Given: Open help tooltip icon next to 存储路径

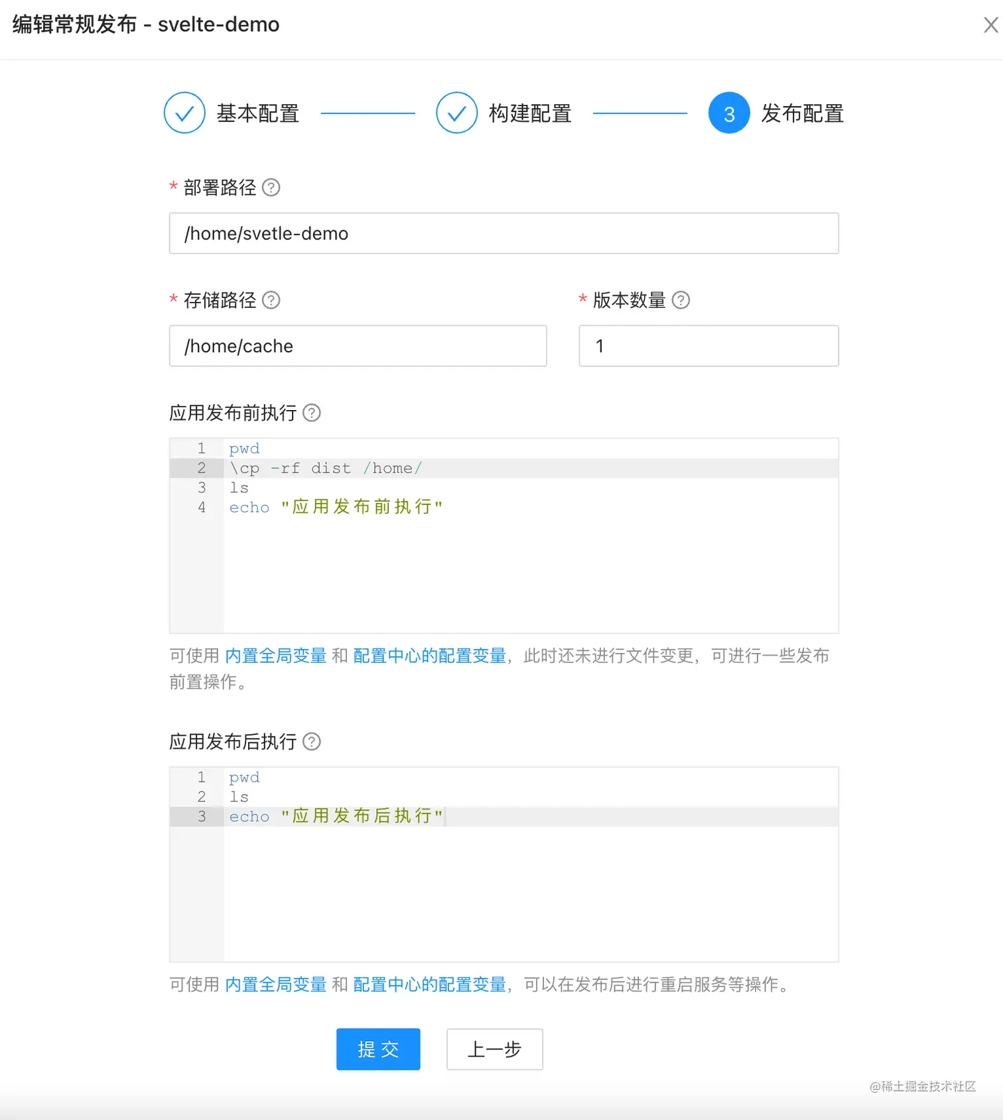Looking at the screenshot, I should (x=271, y=301).
